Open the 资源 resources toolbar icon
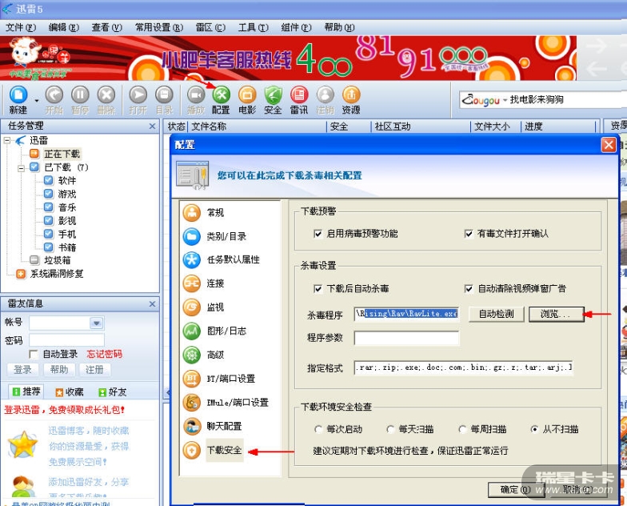This screenshot has width=627, height=506. coord(351,95)
